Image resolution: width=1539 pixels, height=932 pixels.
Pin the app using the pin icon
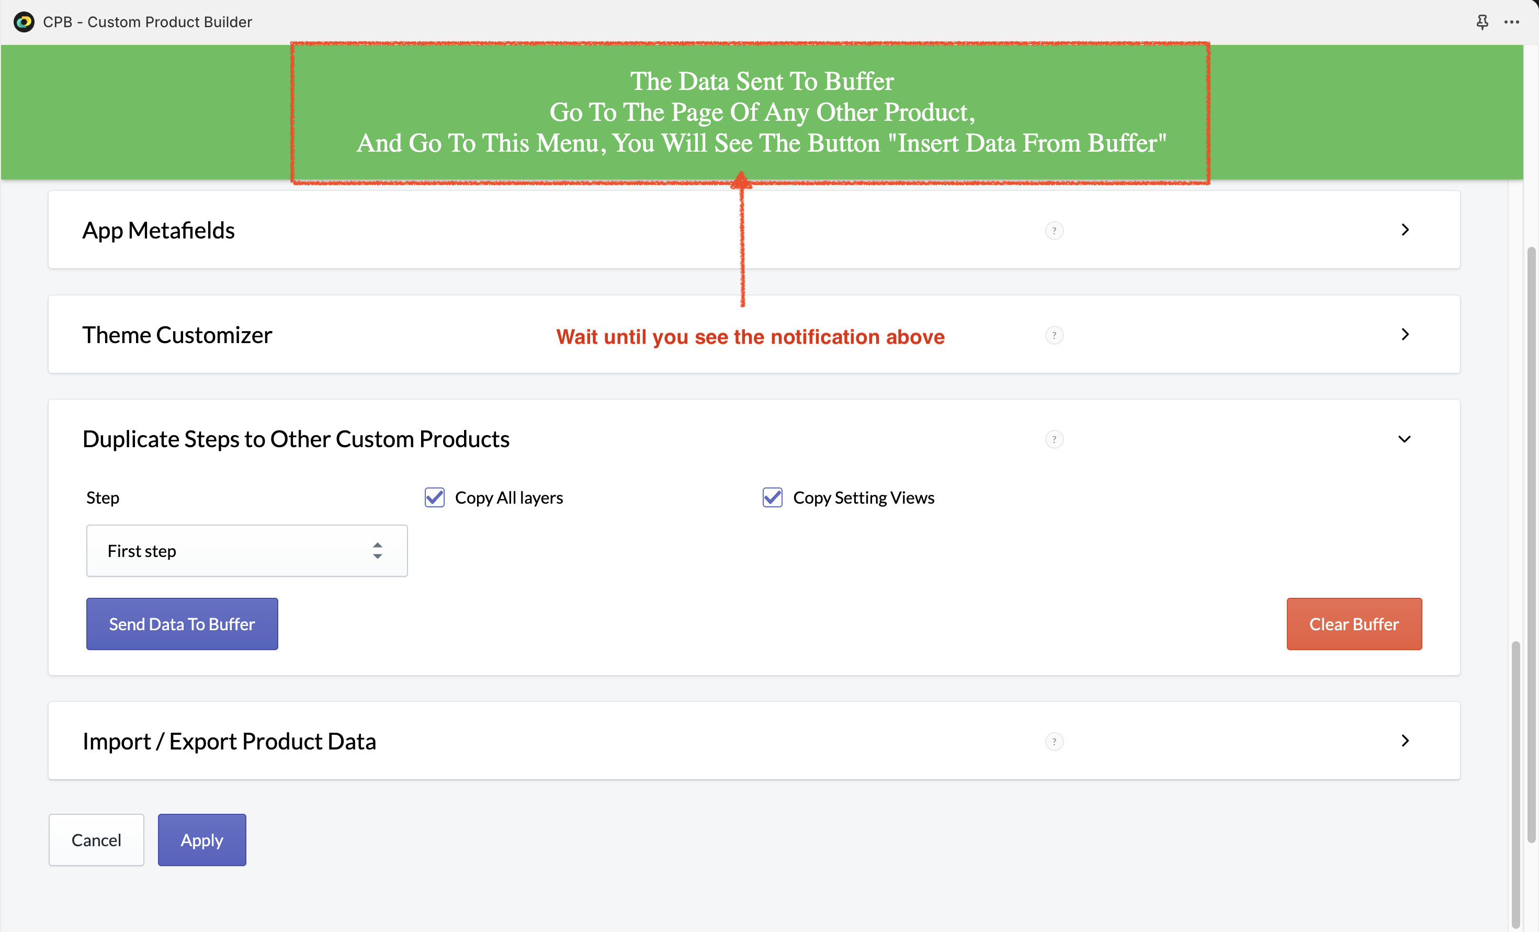(1481, 22)
